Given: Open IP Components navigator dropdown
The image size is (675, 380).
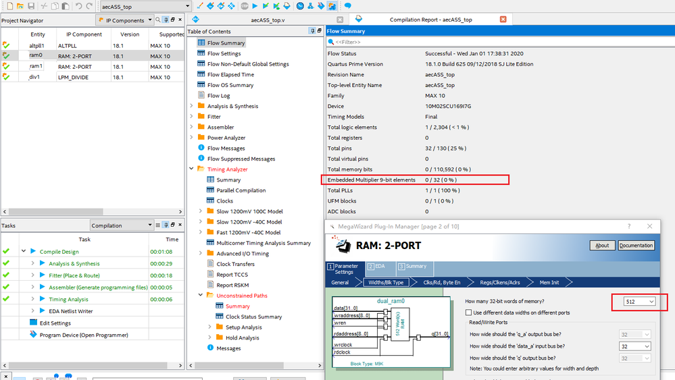Looking at the screenshot, I should coord(125,20).
